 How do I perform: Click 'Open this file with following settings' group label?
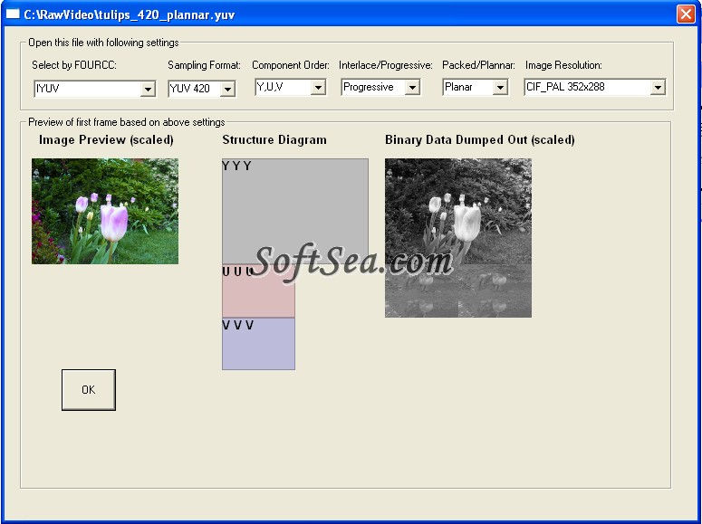pos(103,43)
